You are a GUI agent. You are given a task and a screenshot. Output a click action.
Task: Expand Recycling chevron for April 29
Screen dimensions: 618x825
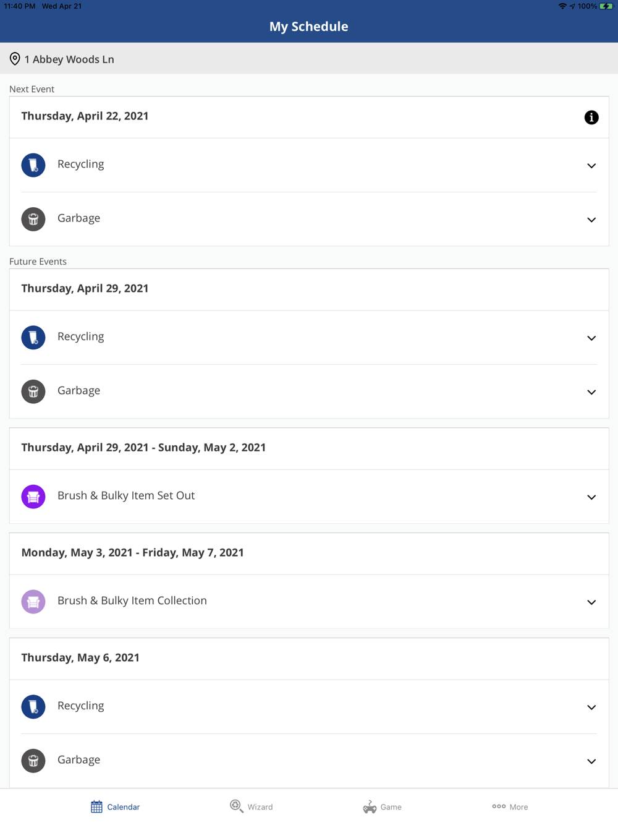pos(591,338)
